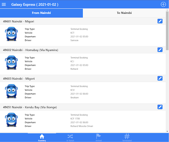Open the hamburger menu icon
Viewport: 169px width, 142px height.
click(4, 5)
